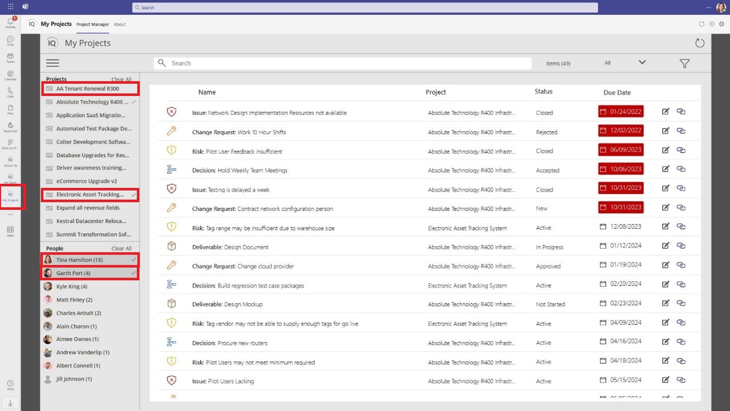Open the My Work app icon
The width and height of the screenshot is (730, 411).
click(x=10, y=179)
